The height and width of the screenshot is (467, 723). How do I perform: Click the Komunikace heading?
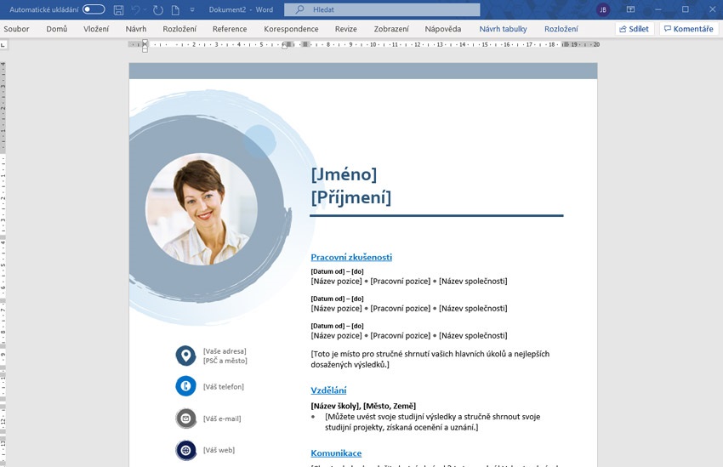[336, 453]
